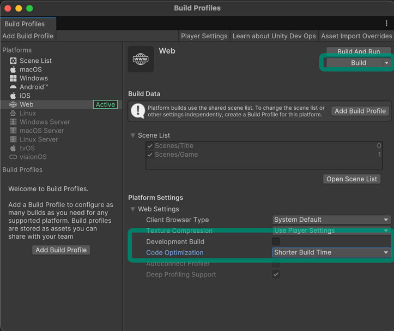
Task: Open Asset Import Overrides
Action: (356, 36)
